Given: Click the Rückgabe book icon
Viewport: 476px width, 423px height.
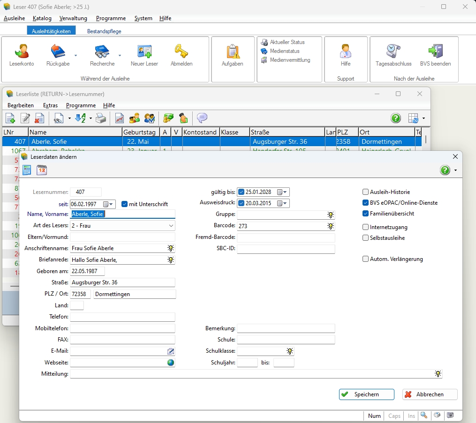Looking at the screenshot, I should point(58,51).
